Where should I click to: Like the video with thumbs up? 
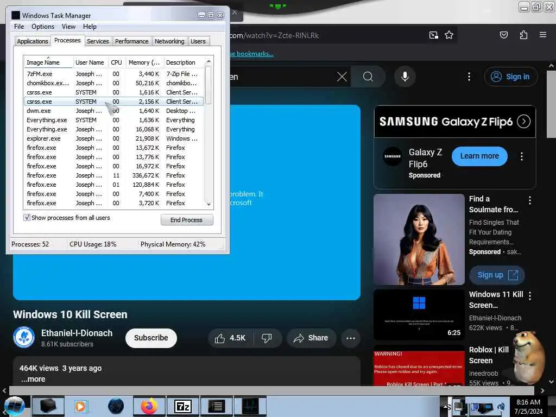tap(230, 338)
